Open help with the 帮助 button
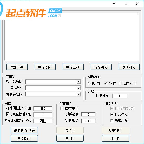The height and width of the screenshot is (144, 144). [70, 139]
